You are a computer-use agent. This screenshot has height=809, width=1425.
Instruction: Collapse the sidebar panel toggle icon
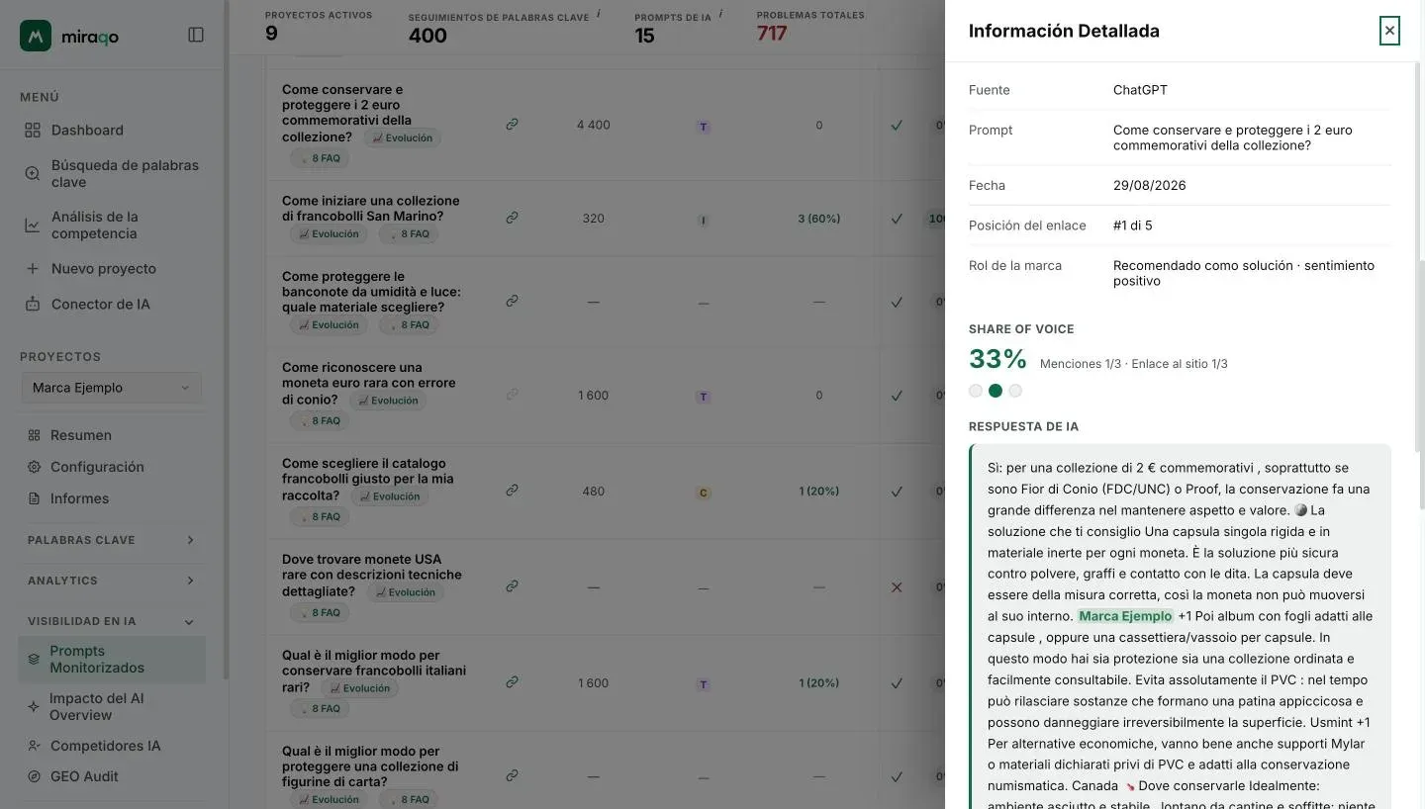point(196,36)
